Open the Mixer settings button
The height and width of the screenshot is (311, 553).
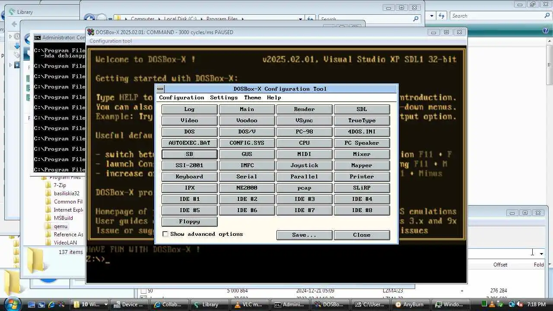click(362, 154)
